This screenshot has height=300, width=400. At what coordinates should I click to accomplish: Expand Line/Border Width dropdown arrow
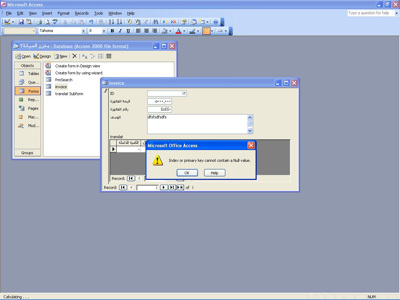(x=226, y=31)
